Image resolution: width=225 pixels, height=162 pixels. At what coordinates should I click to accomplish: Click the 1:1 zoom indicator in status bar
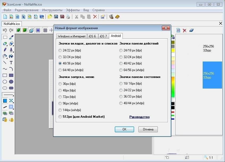pos(211,158)
